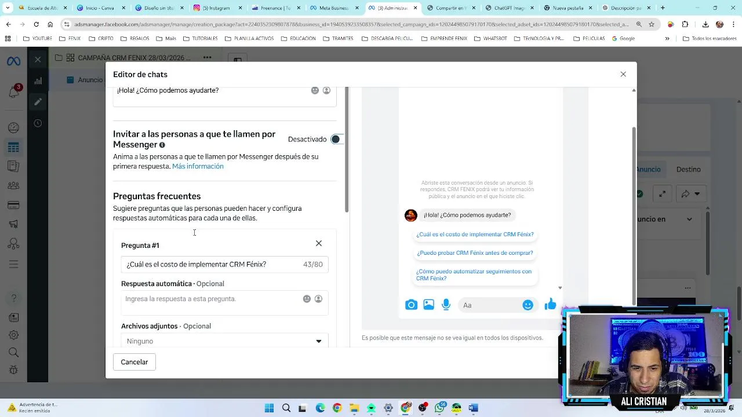This screenshot has height=417, width=742.
Task: Add personalization to the greeting message field
Action: point(326,90)
